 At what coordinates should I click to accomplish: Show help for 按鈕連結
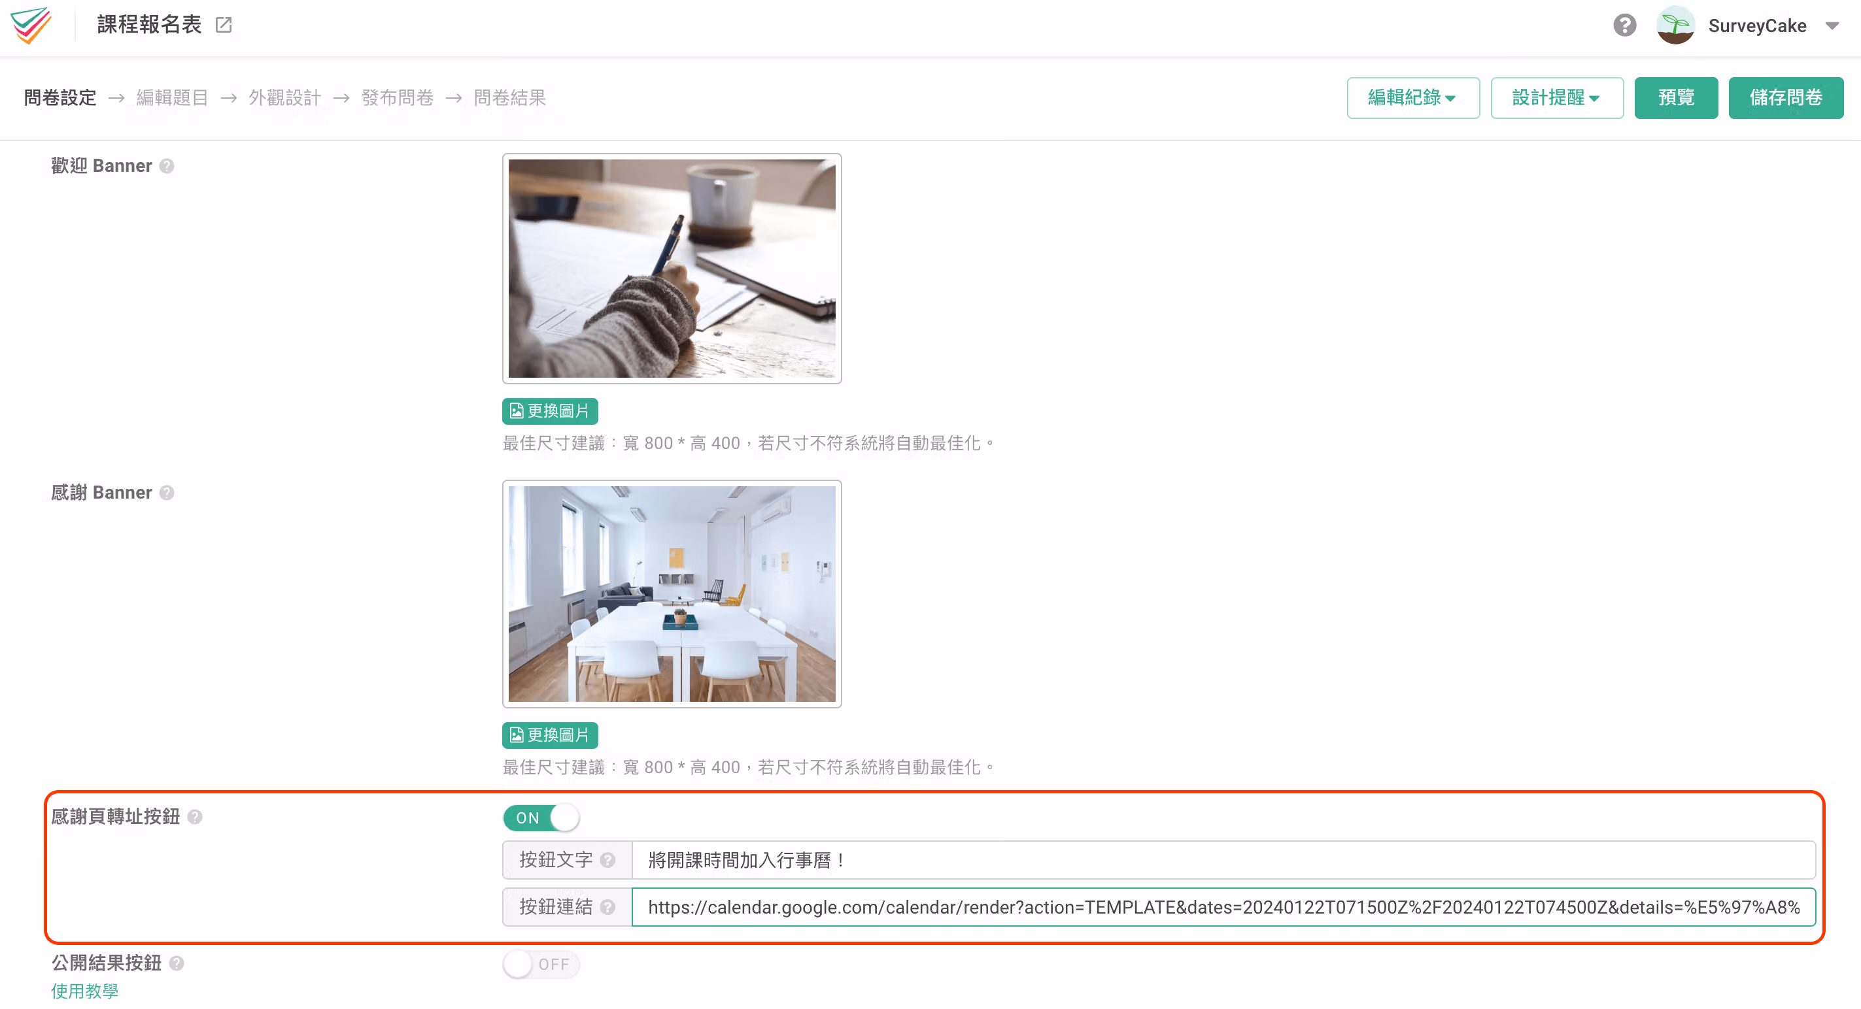[607, 906]
